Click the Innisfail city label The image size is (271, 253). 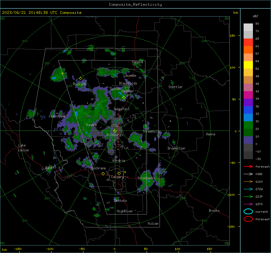[x=121, y=109]
